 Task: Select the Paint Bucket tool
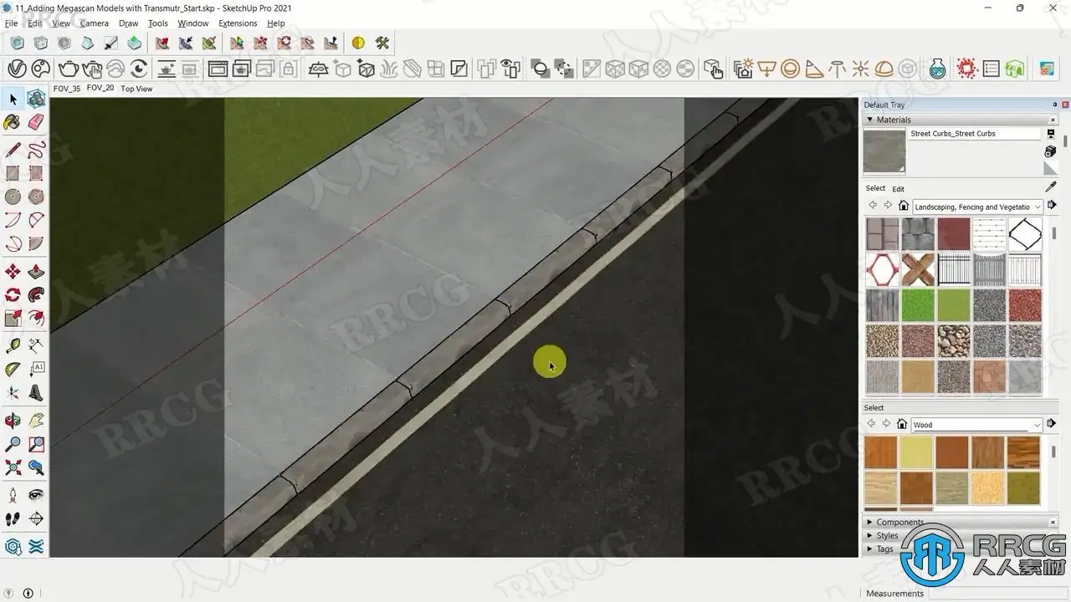13,123
